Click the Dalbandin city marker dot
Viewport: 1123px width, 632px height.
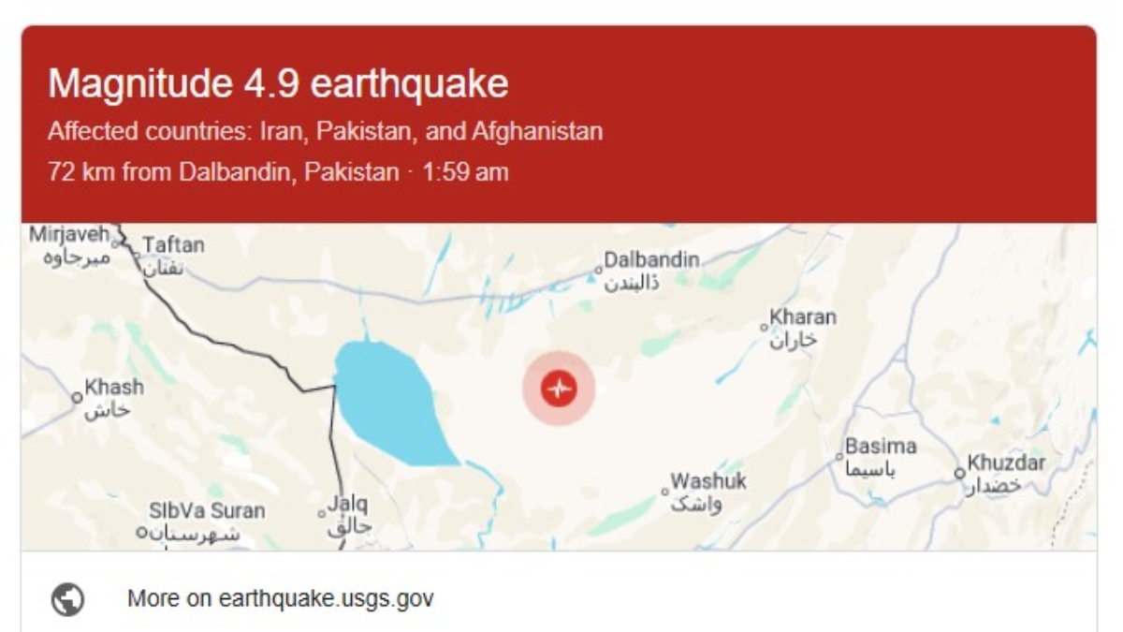point(599,272)
